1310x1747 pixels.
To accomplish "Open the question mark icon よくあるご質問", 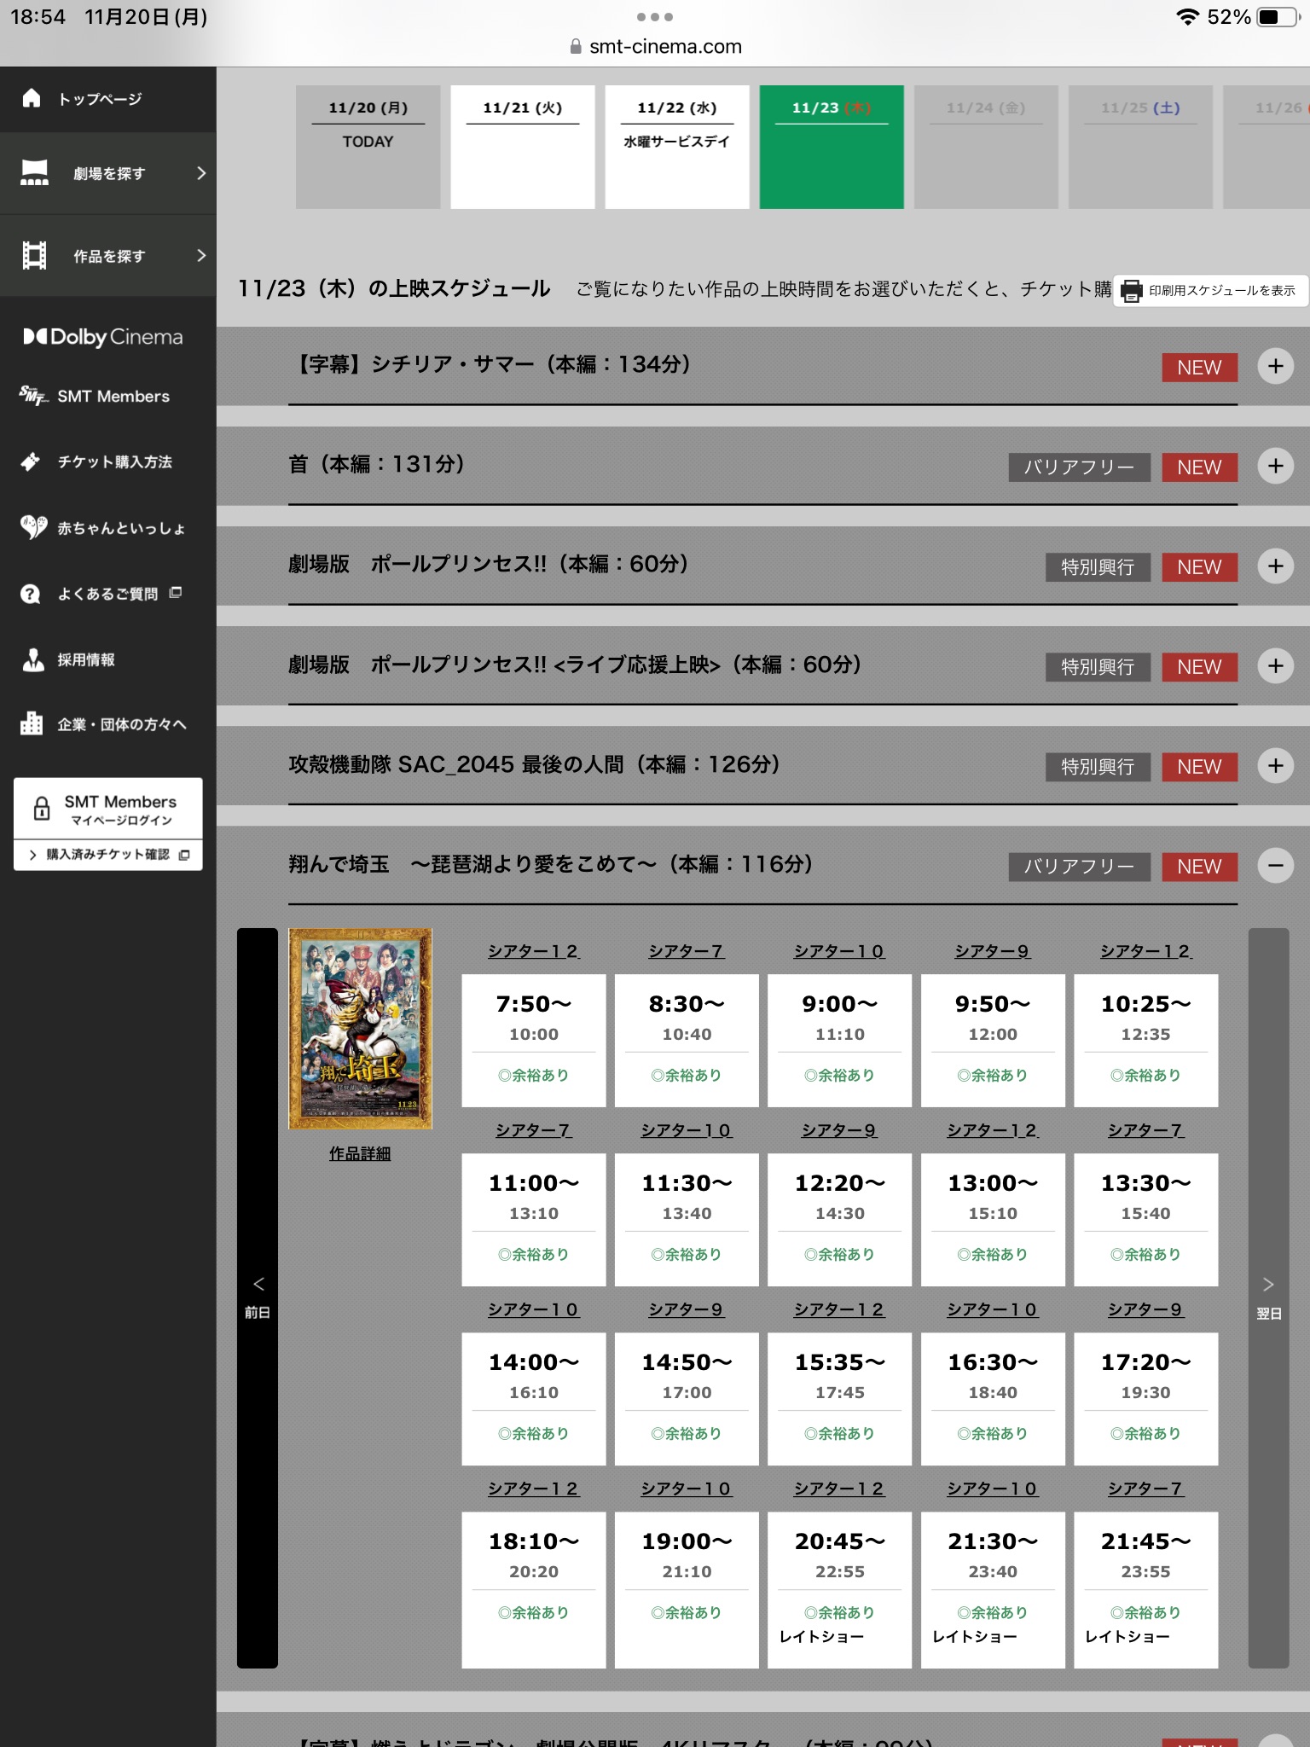I will coord(31,594).
